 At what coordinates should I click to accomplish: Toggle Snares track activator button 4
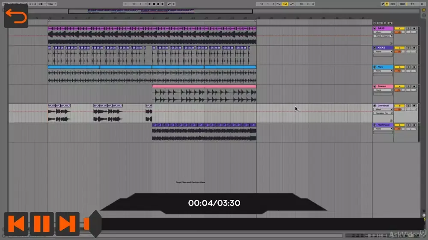coord(400,86)
